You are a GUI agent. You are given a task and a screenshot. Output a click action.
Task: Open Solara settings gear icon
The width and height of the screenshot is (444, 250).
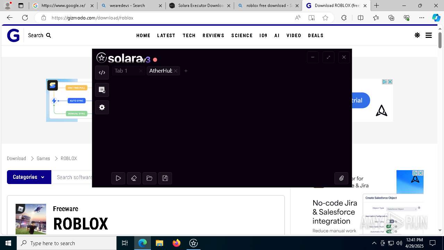click(102, 107)
